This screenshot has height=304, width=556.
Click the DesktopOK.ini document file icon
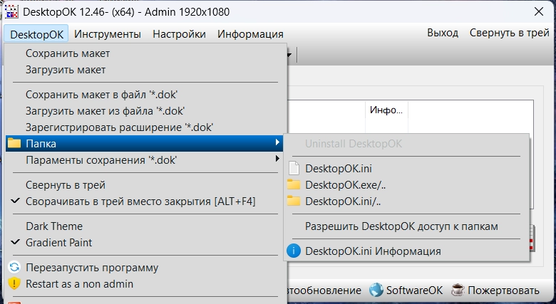click(x=294, y=169)
